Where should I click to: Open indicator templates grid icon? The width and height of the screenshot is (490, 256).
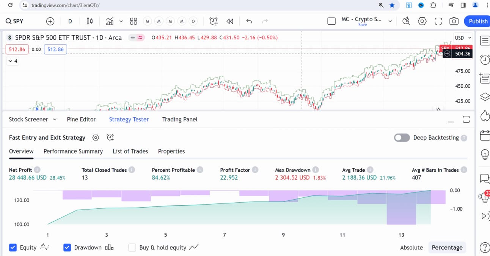[133, 21]
